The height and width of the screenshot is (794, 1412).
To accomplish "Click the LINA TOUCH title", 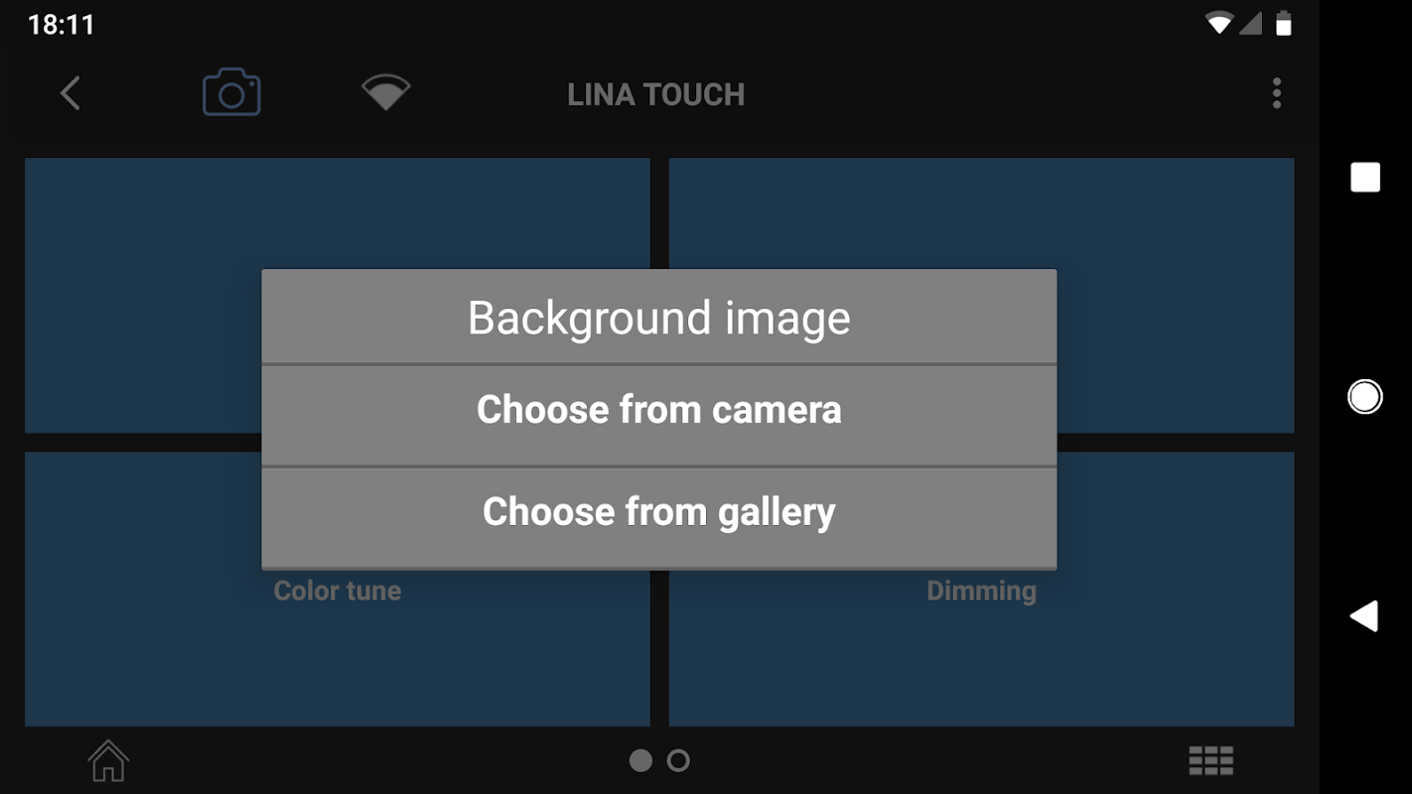I will pos(656,94).
